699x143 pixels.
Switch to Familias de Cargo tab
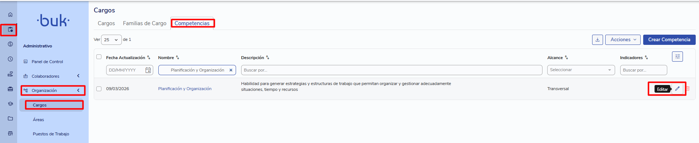[144, 23]
